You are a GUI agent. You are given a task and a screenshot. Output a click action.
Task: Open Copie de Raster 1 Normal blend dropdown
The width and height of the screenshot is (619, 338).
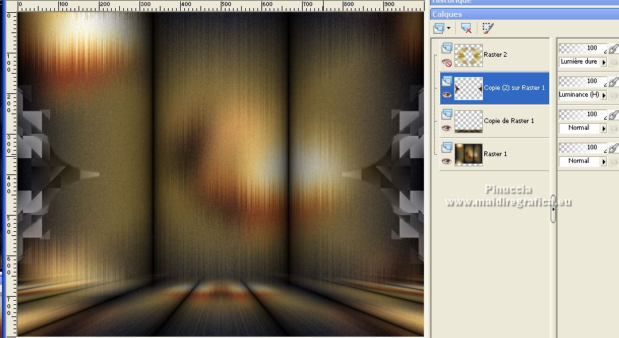[x=603, y=128]
